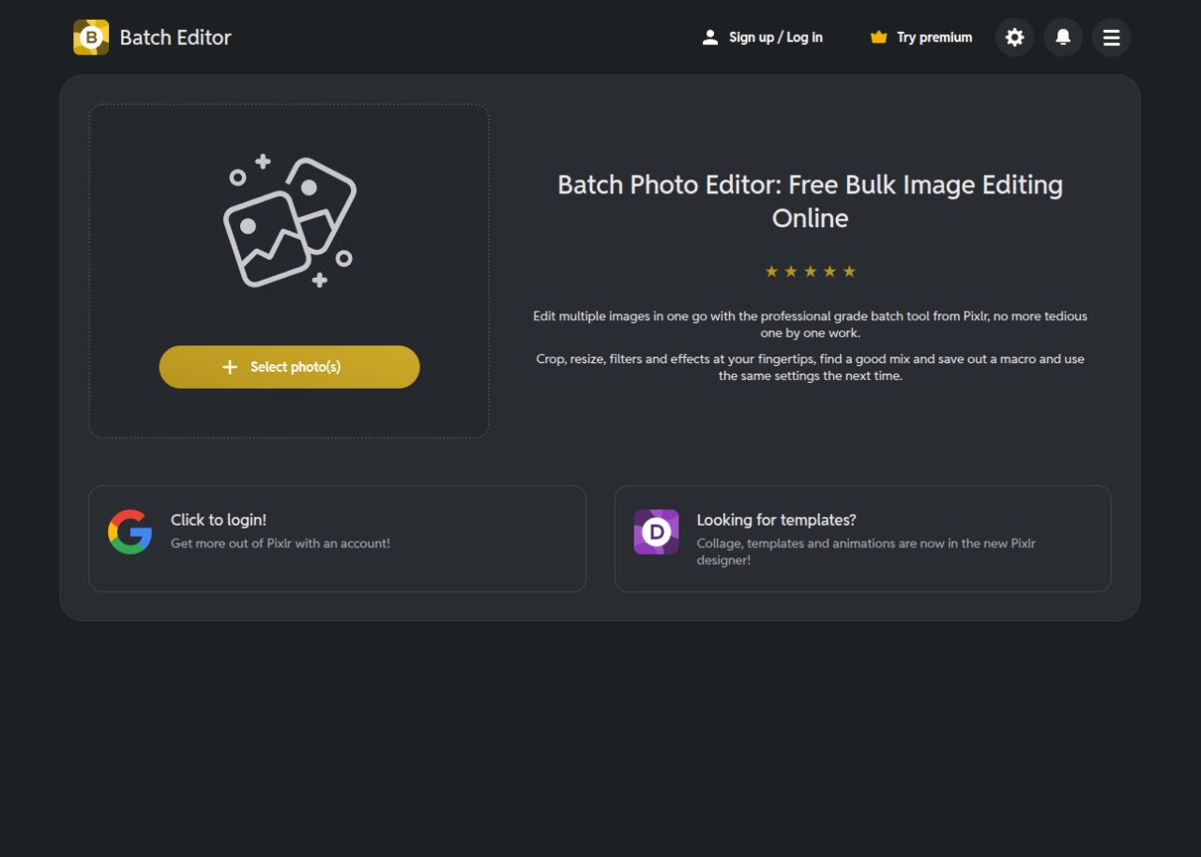Open the Looking for templates? card
The image size is (1201, 857).
862,538
